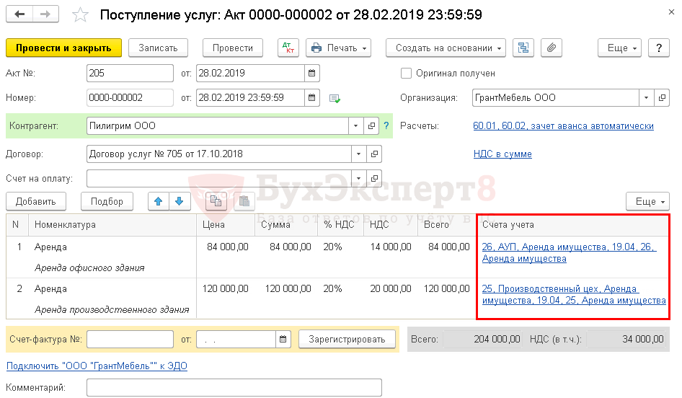Add document to favorites with star icon
Screen dimensions: 682x398
(81, 15)
